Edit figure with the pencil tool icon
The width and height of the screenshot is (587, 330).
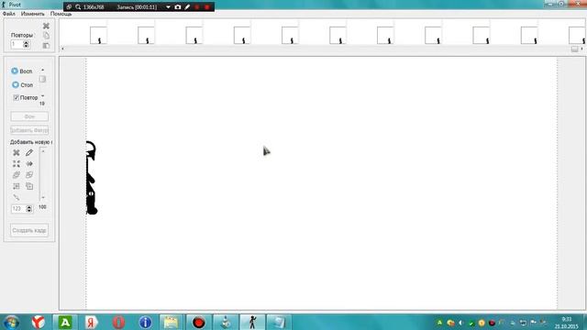pyautogui.click(x=29, y=153)
